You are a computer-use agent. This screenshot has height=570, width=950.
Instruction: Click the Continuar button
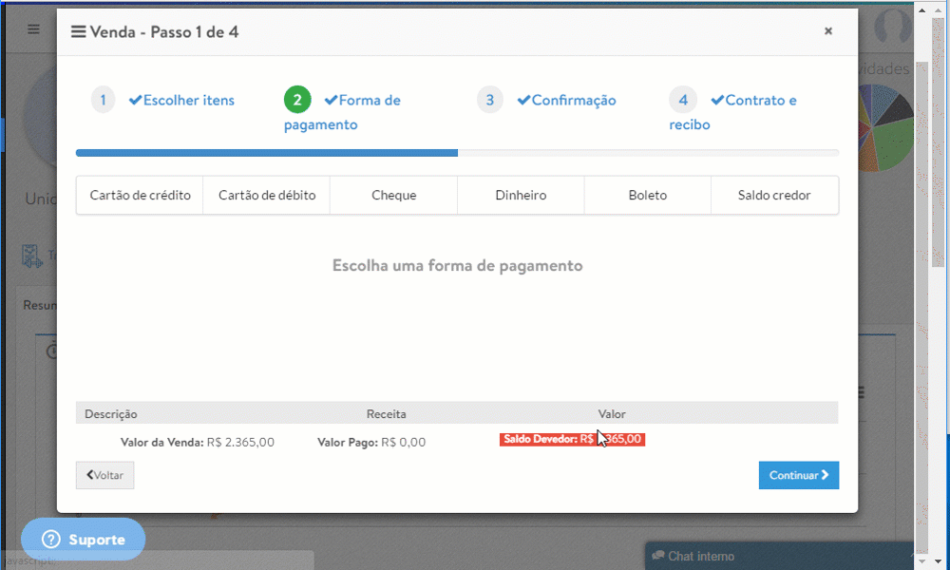pyautogui.click(x=799, y=475)
